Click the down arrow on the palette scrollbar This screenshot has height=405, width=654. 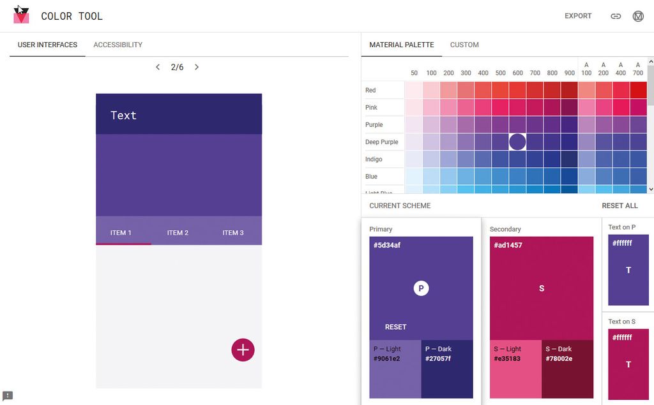[650, 189]
